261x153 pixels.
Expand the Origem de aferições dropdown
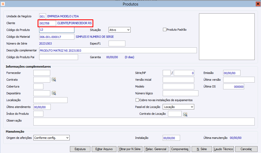click(x=52, y=138)
